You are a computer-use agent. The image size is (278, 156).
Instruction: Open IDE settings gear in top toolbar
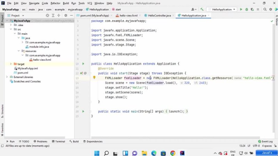click(x=271, y=9)
